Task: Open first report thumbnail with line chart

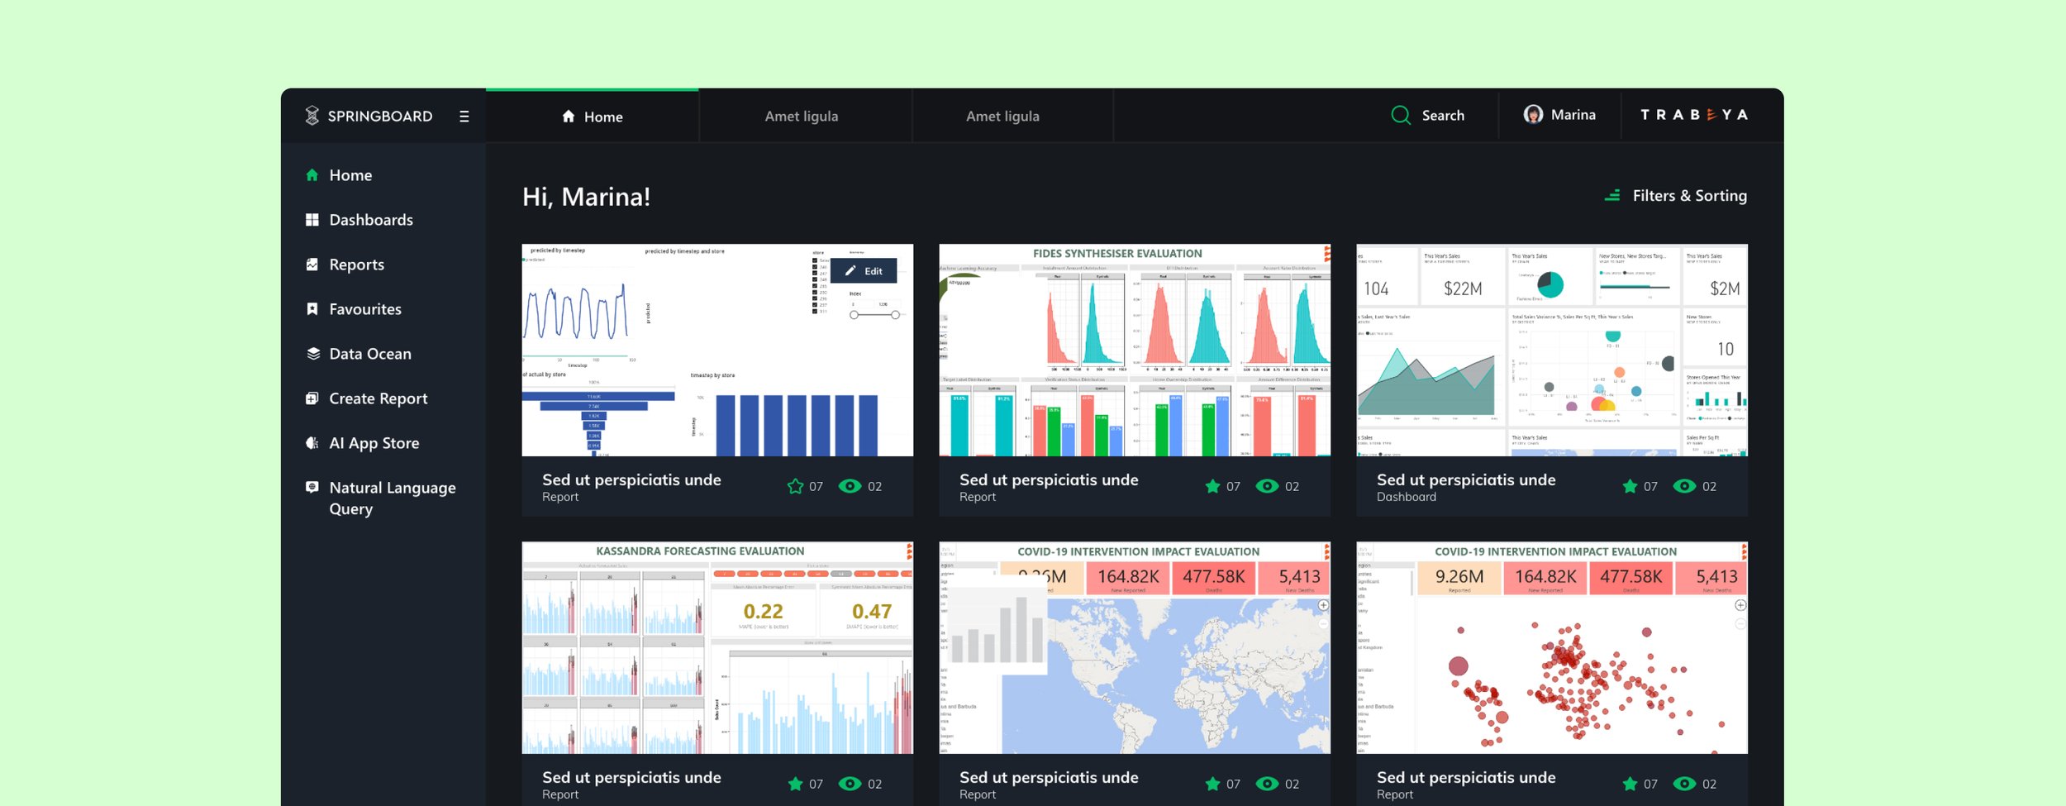Action: click(717, 350)
